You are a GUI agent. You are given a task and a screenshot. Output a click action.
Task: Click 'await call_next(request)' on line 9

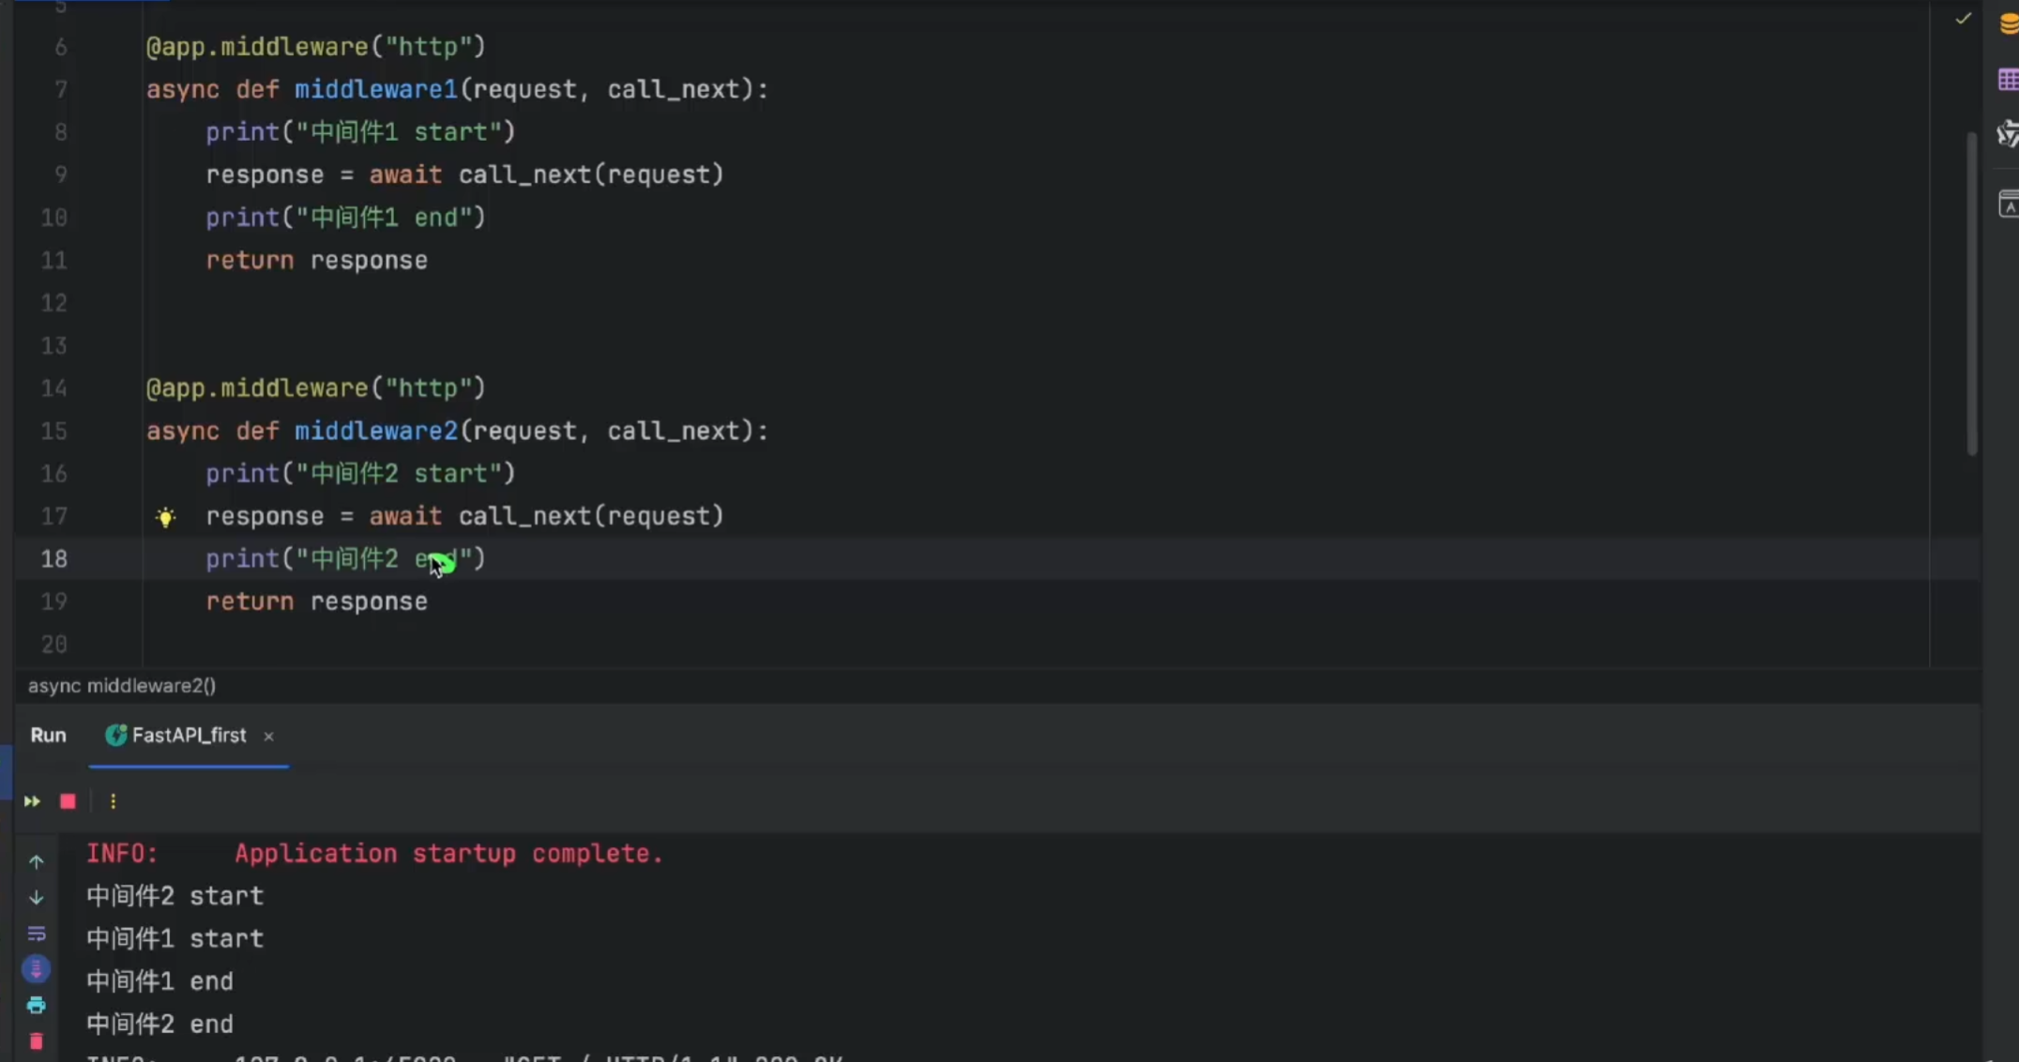coord(546,175)
